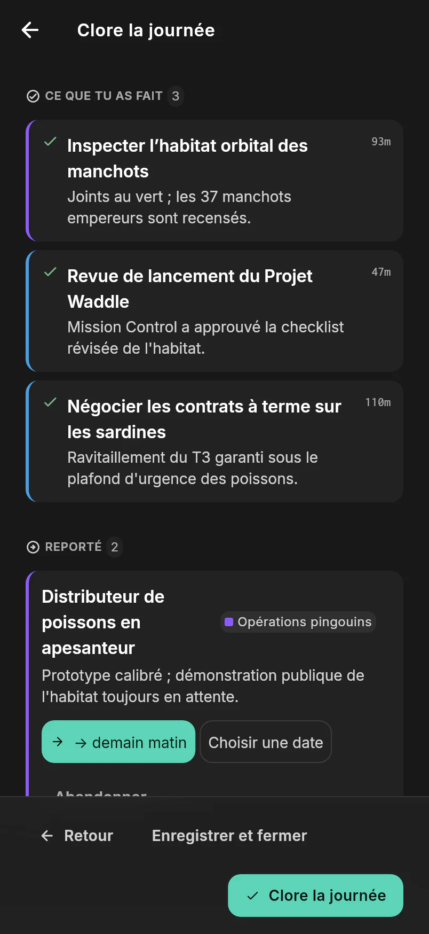The image size is (429, 934).
Task: Click the 2 count badge next to REPORTÉ
Action: 115,547
